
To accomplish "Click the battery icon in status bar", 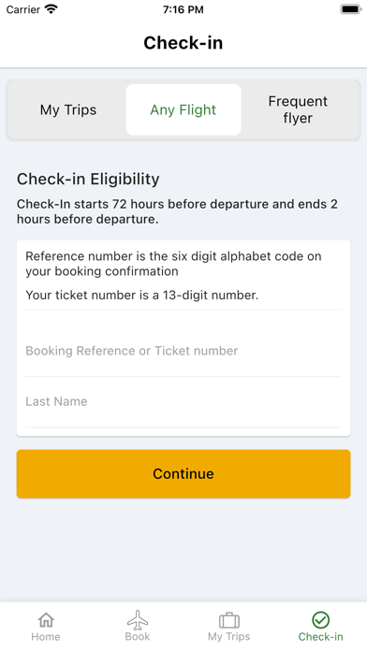I will (x=350, y=8).
